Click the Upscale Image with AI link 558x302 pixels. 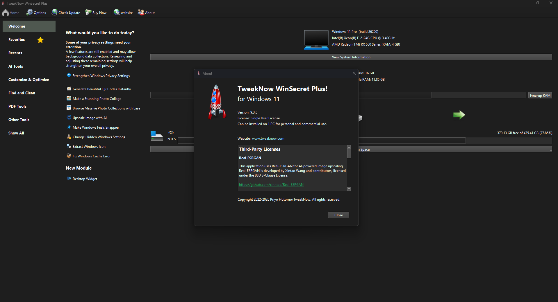[90, 118]
